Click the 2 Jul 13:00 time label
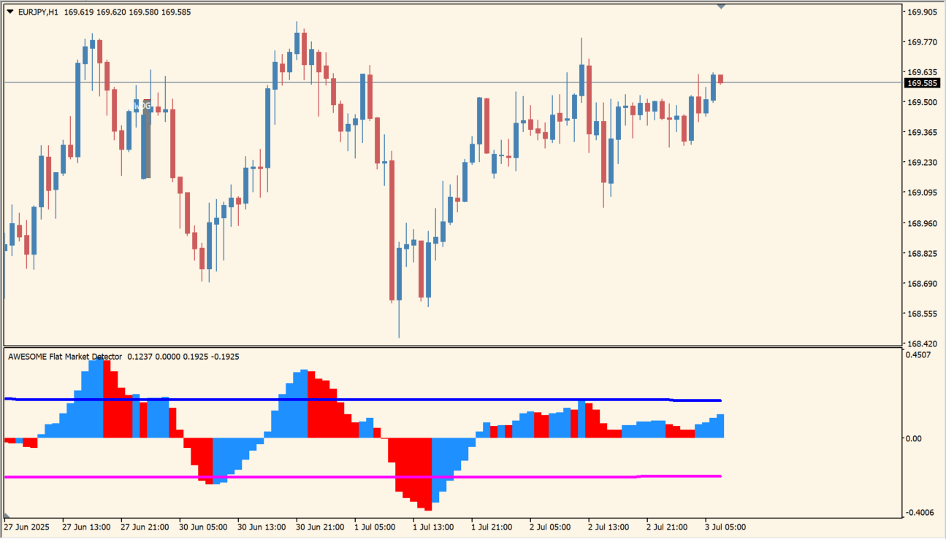The height and width of the screenshot is (539, 946). [x=609, y=527]
